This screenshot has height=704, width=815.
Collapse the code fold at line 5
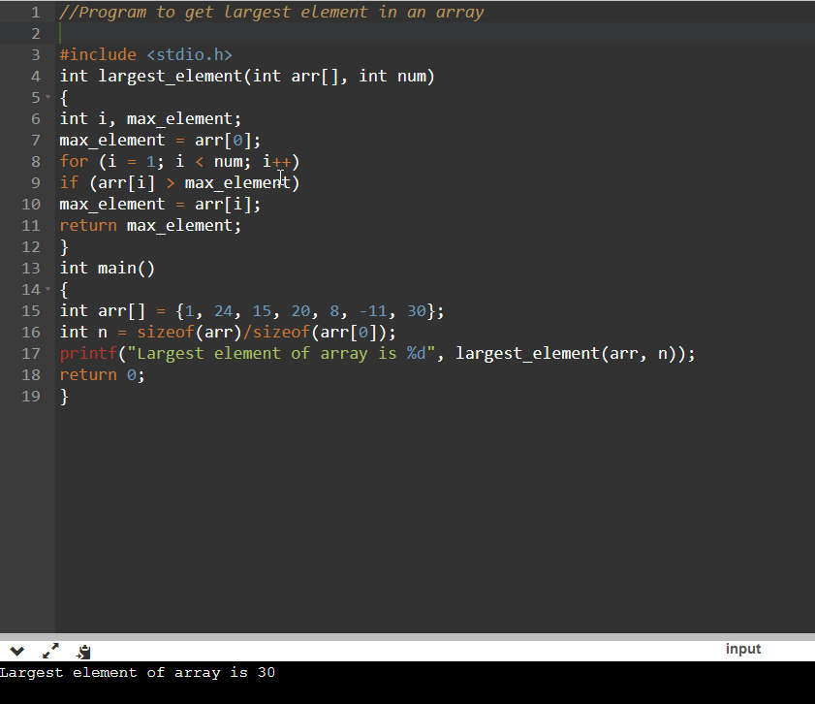pyautogui.click(x=47, y=97)
